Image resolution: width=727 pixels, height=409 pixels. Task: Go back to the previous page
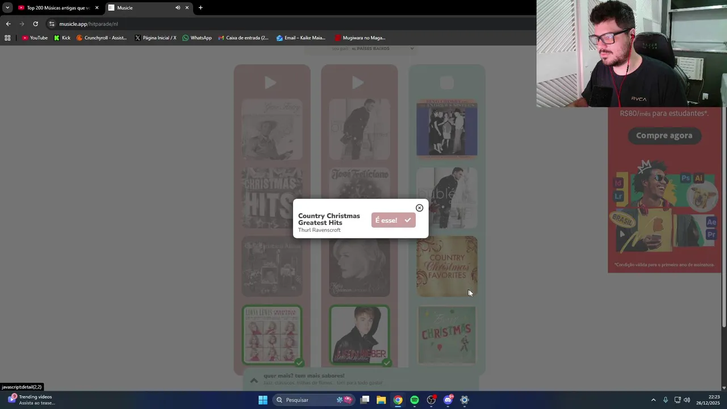pos(8,24)
